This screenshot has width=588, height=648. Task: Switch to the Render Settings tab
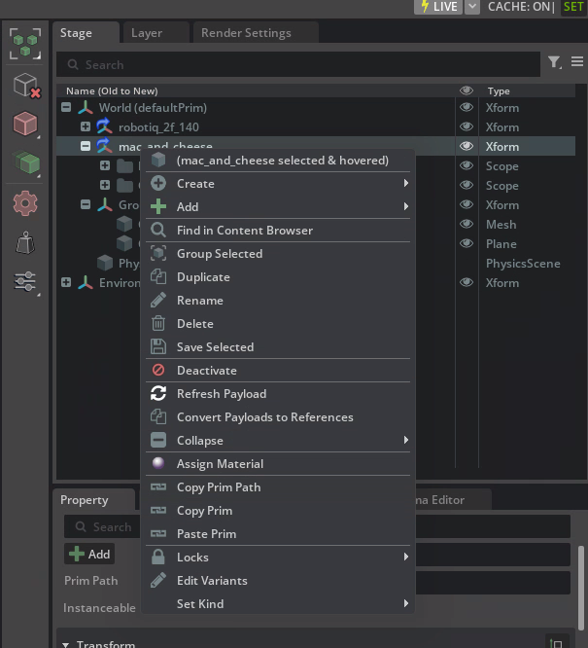tap(246, 33)
